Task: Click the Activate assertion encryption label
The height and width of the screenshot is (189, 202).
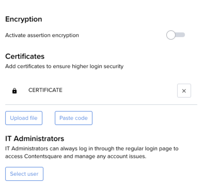Action: pyautogui.click(x=42, y=35)
